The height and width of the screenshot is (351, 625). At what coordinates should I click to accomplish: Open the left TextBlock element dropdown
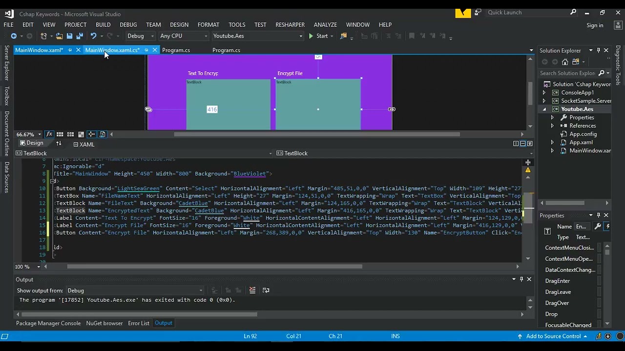144,153
